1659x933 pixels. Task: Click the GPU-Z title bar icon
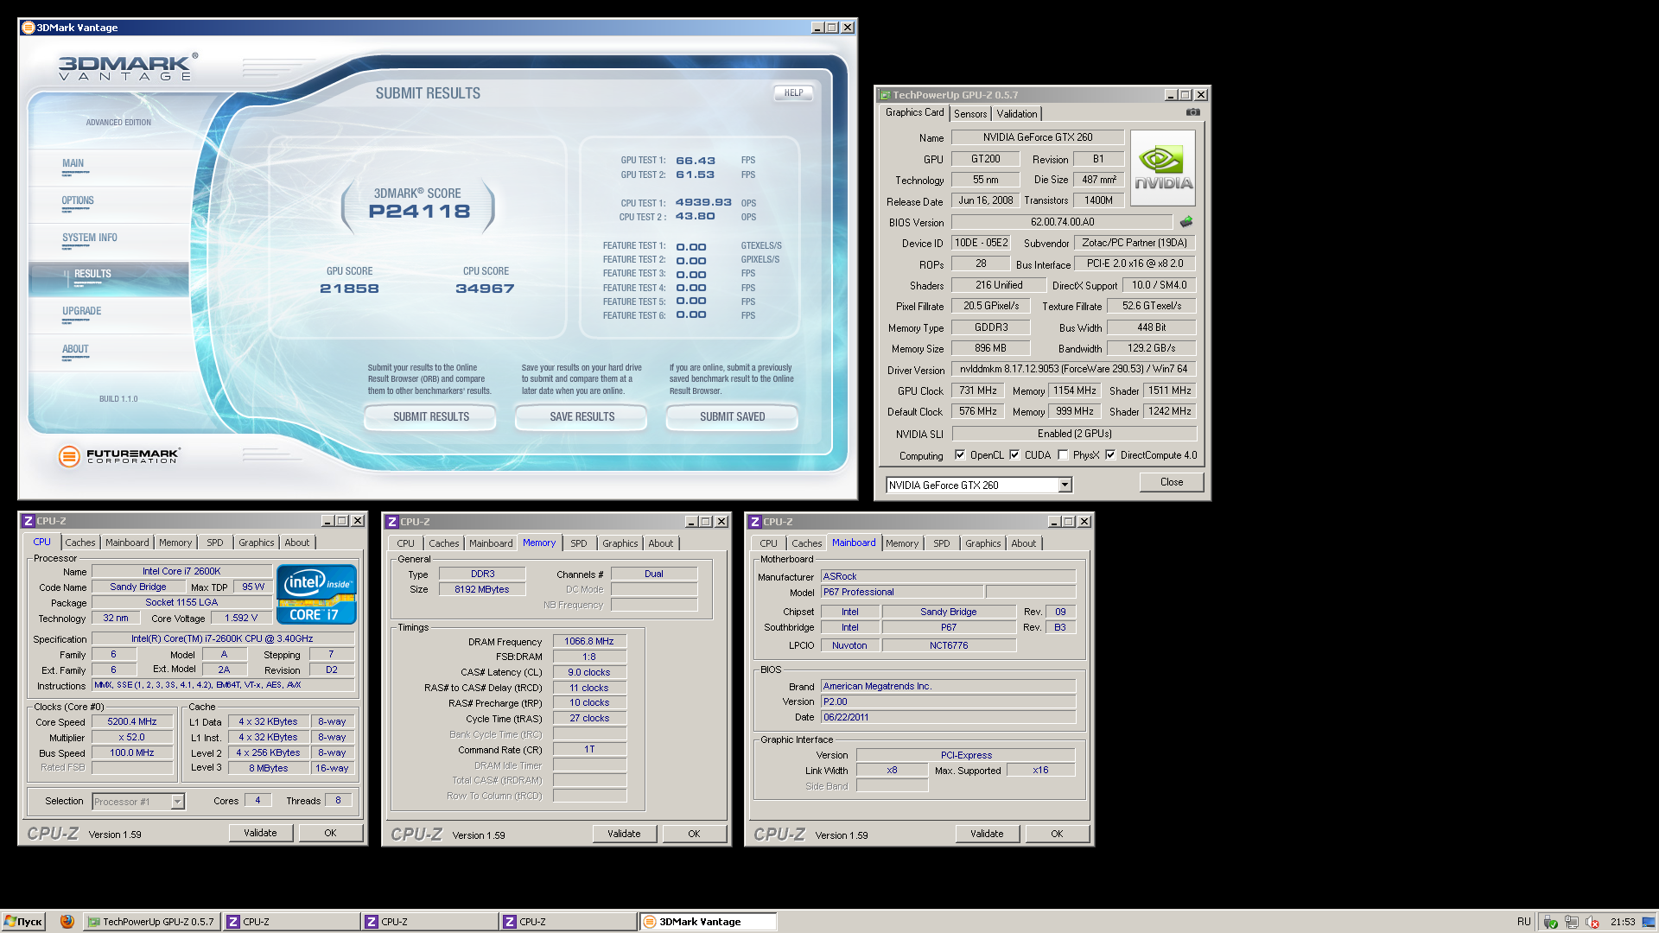click(x=884, y=95)
